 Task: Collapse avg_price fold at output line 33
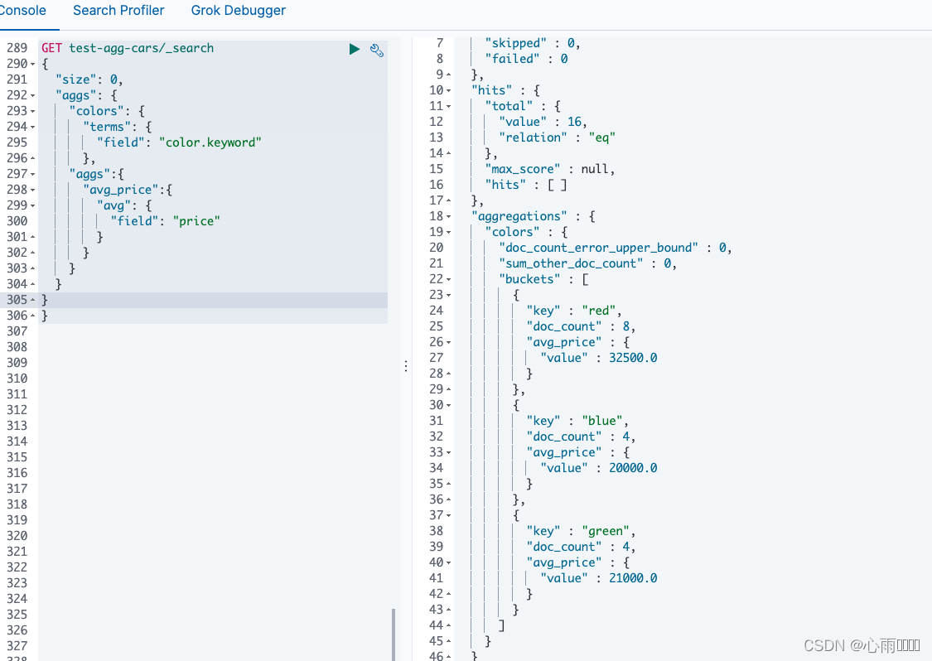[449, 453]
